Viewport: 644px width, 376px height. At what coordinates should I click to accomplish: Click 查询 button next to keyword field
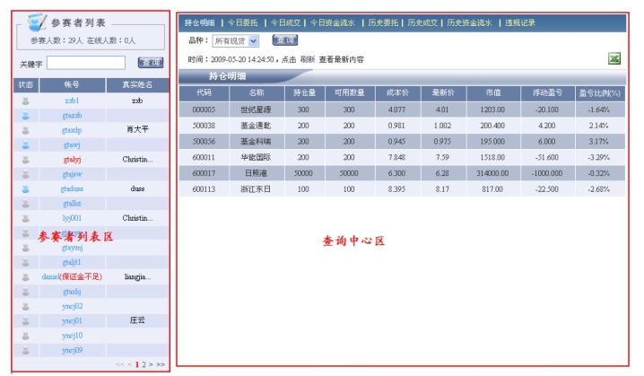(x=151, y=63)
